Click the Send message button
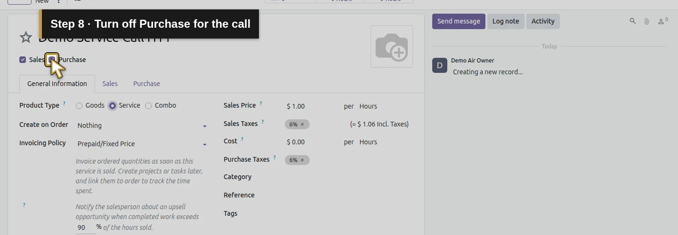Viewport: 678px width, 235px height. click(x=459, y=21)
